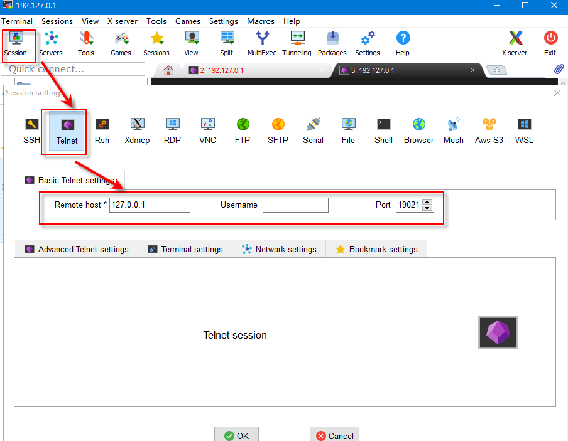Select the Serial session type
This screenshot has width=568, height=441.
pos(313,131)
